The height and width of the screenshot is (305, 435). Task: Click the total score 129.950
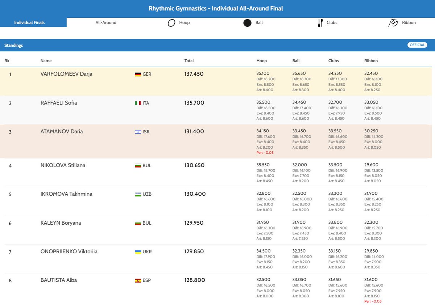click(194, 223)
